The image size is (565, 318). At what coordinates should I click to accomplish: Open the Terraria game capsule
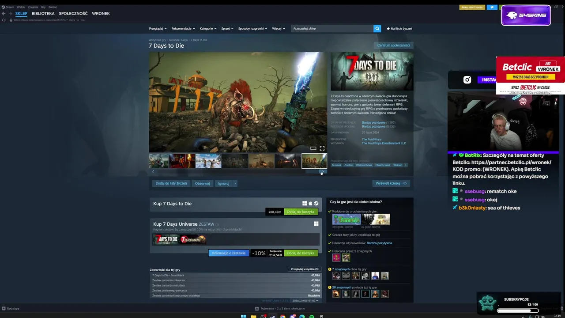tap(347, 220)
